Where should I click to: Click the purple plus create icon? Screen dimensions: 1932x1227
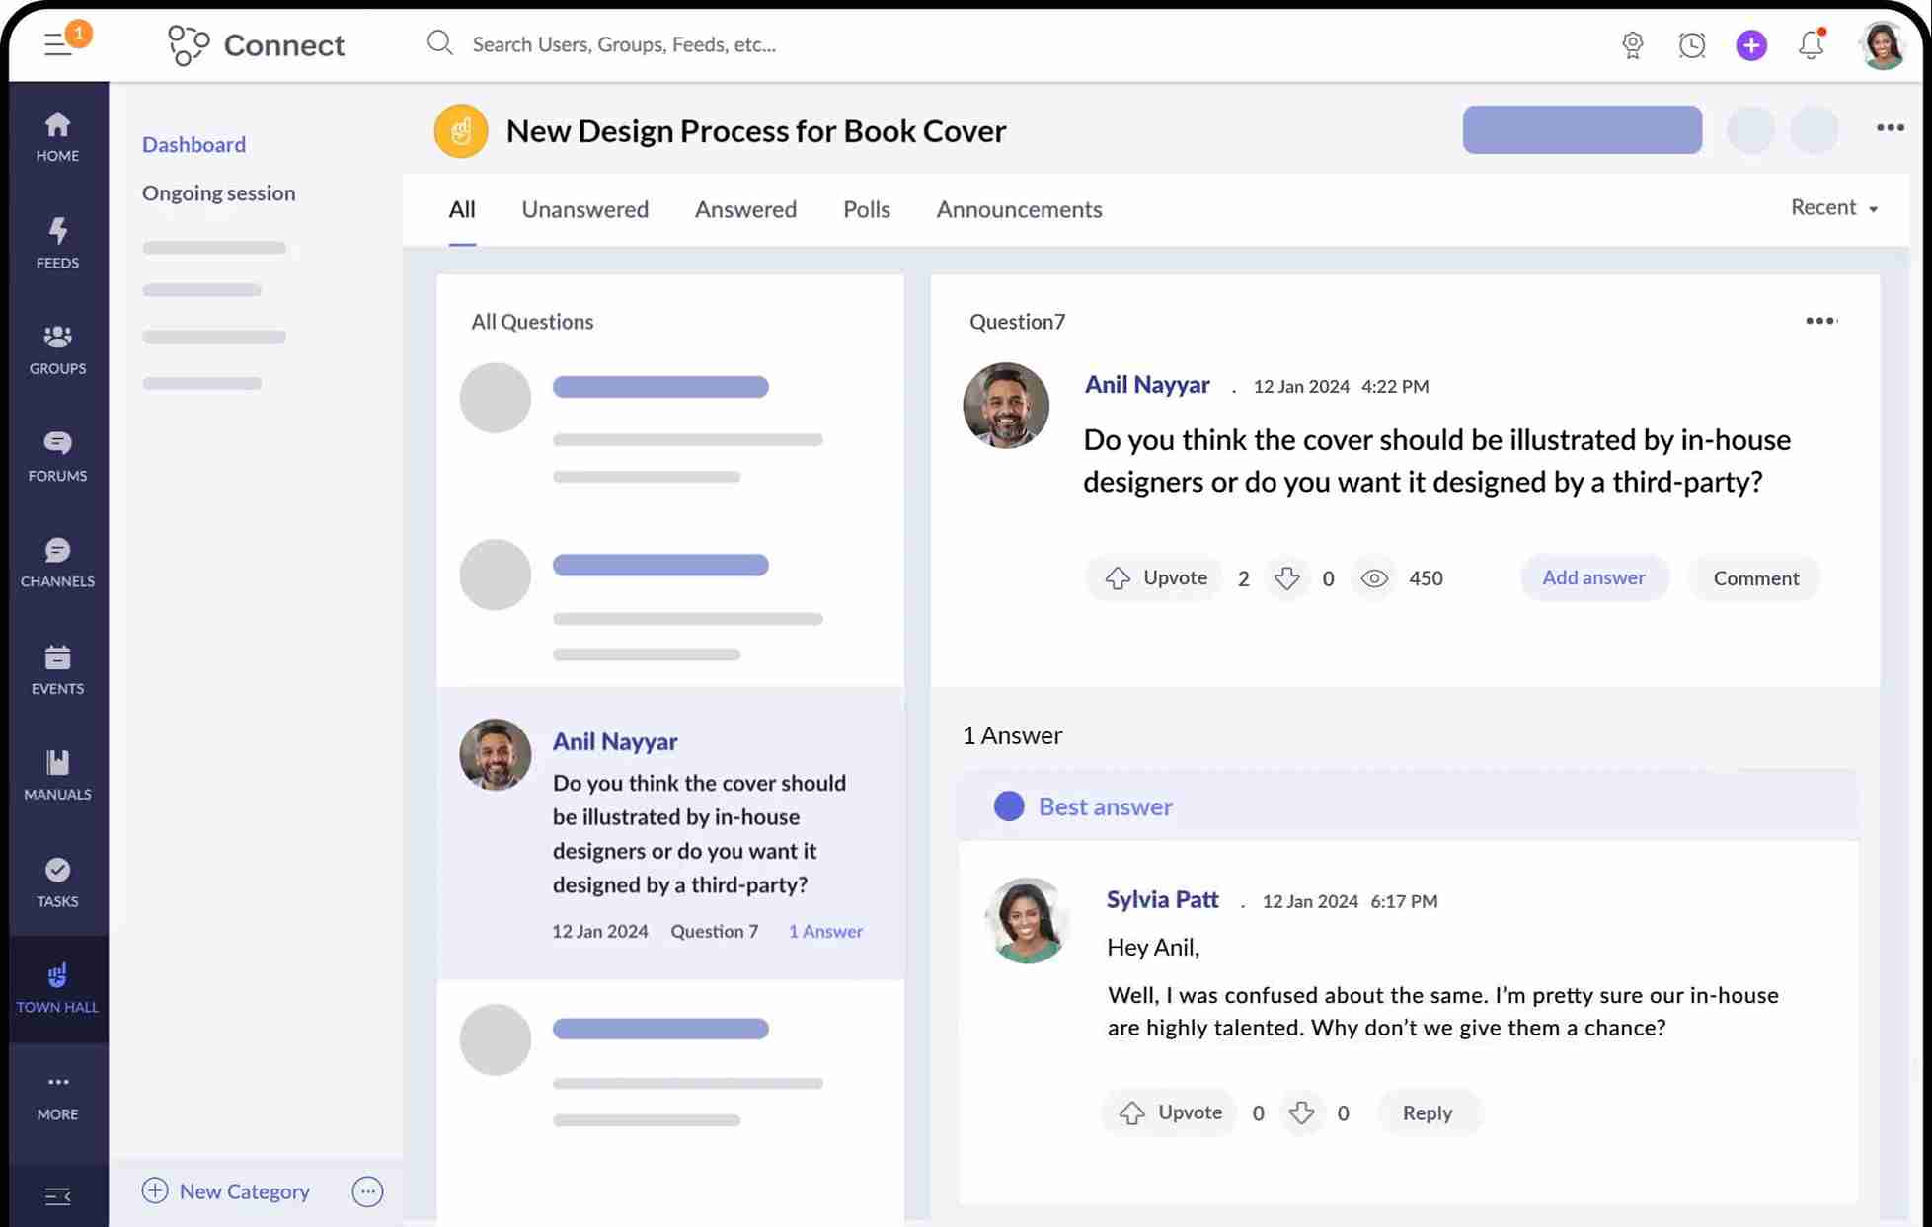[1751, 44]
